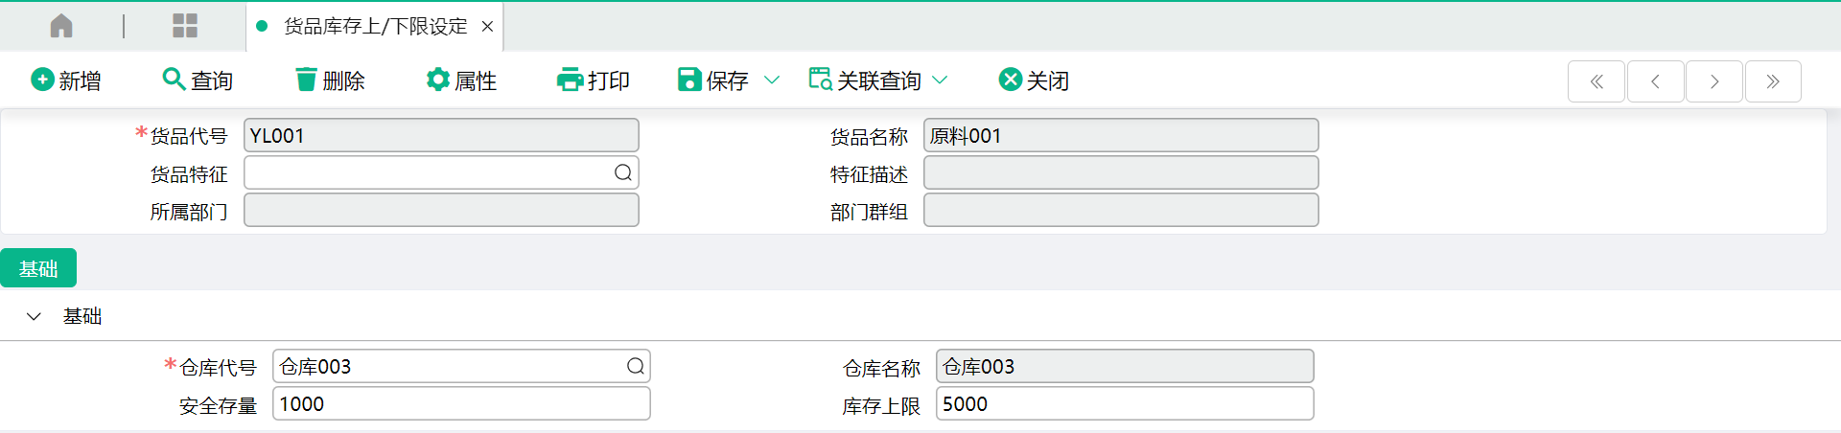Close the form using 关闭
Image resolution: width=1841 pixels, height=433 pixels.
[1034, 80]
